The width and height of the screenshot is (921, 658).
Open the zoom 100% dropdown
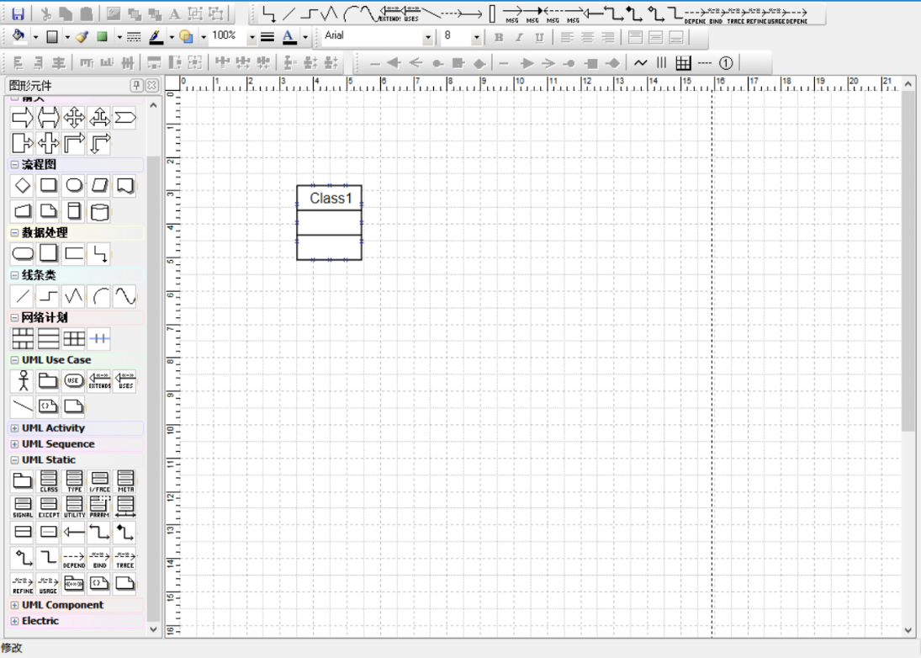[251, 37]
